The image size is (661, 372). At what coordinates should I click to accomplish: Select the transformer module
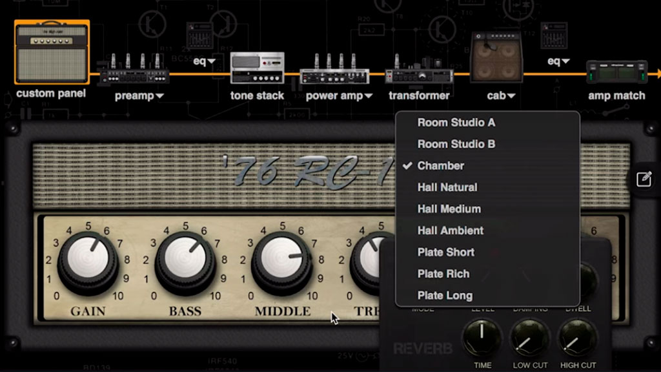[x=419, y=76]
